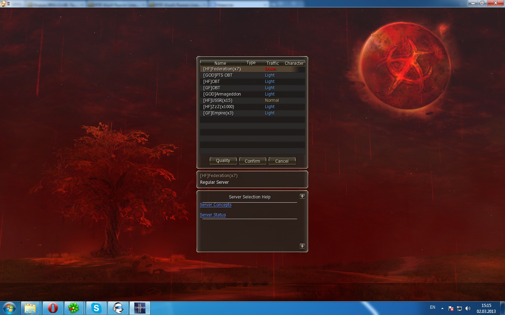This screenshot has width=505, height=315.
Task: Open the volume control tray icon
Action: coord(468,308)
